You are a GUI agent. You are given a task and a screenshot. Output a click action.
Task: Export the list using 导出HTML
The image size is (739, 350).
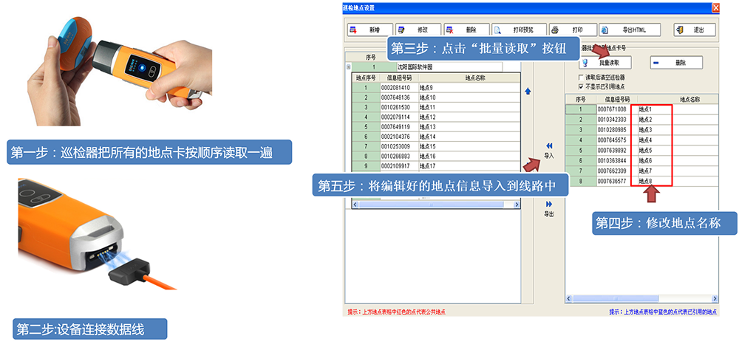click(627, 30)
